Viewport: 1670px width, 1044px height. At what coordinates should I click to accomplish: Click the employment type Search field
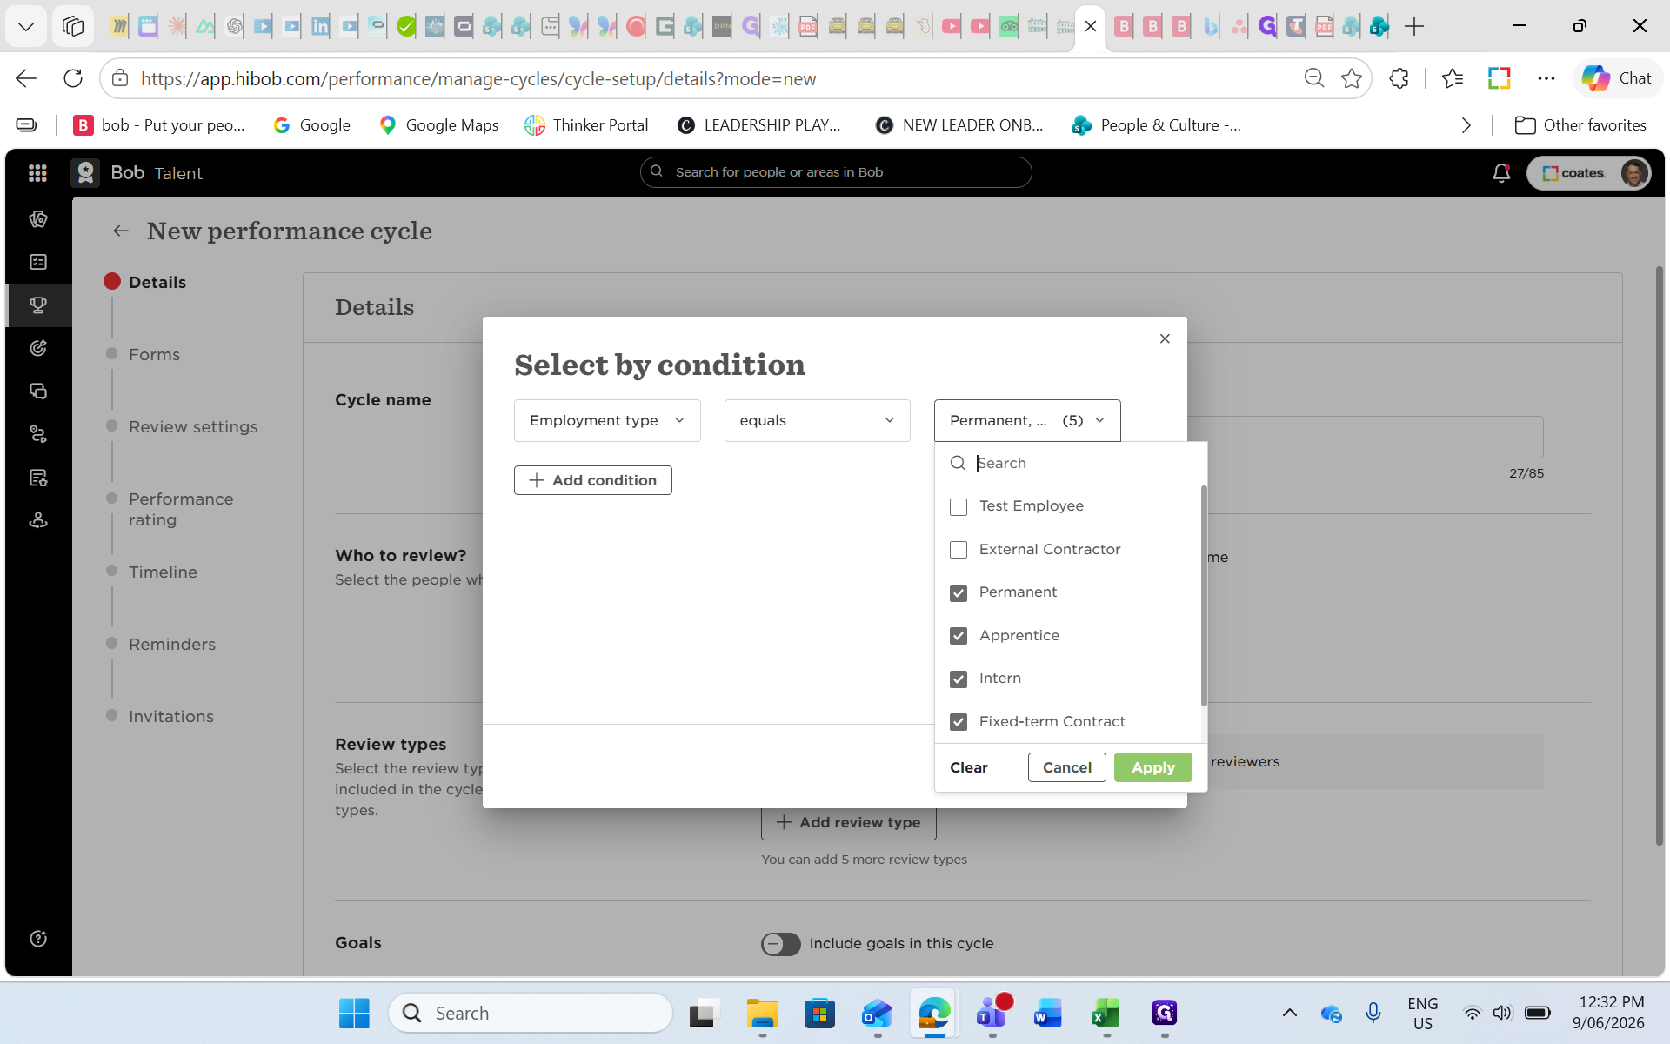tap(1071, 463)
